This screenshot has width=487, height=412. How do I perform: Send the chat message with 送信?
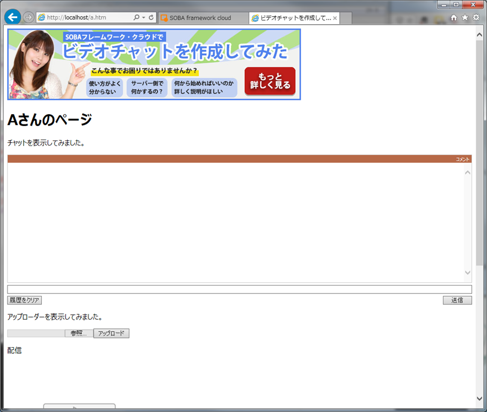pos(457,300)
